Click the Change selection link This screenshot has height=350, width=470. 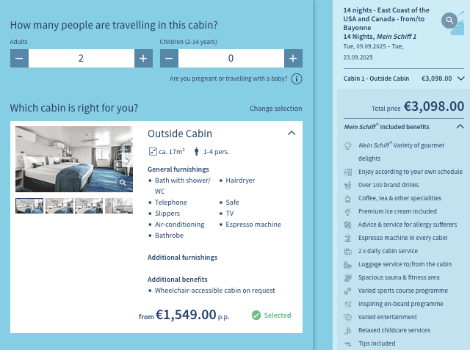[x=275, y=109]
